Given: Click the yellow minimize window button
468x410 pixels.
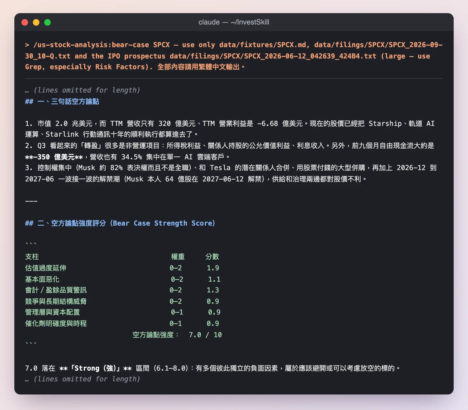Looking at the screenshot, I should 36,22.
